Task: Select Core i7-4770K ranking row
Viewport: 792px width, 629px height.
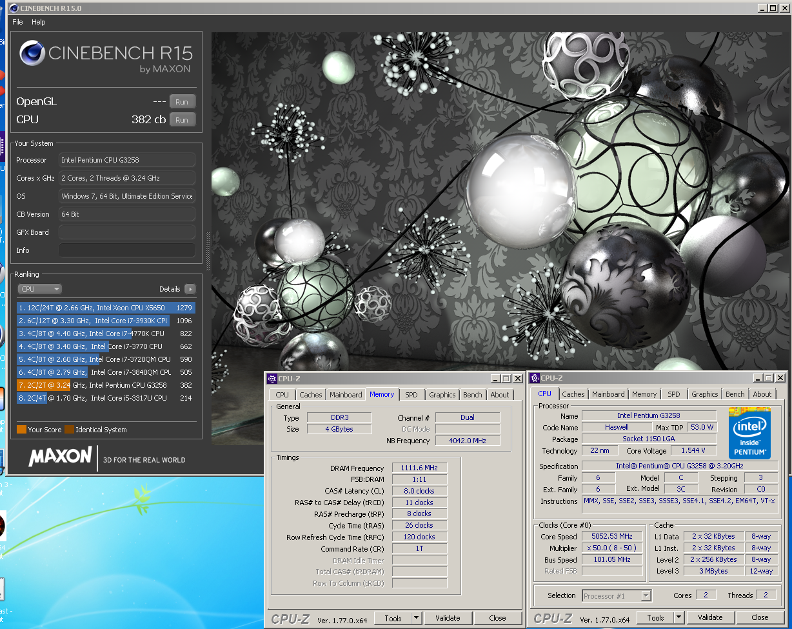Action: click(x=106, y=334)
